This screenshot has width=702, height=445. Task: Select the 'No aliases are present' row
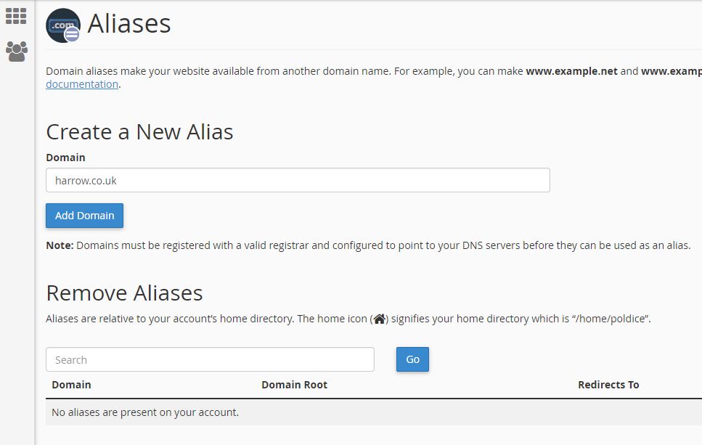[145, 412]
